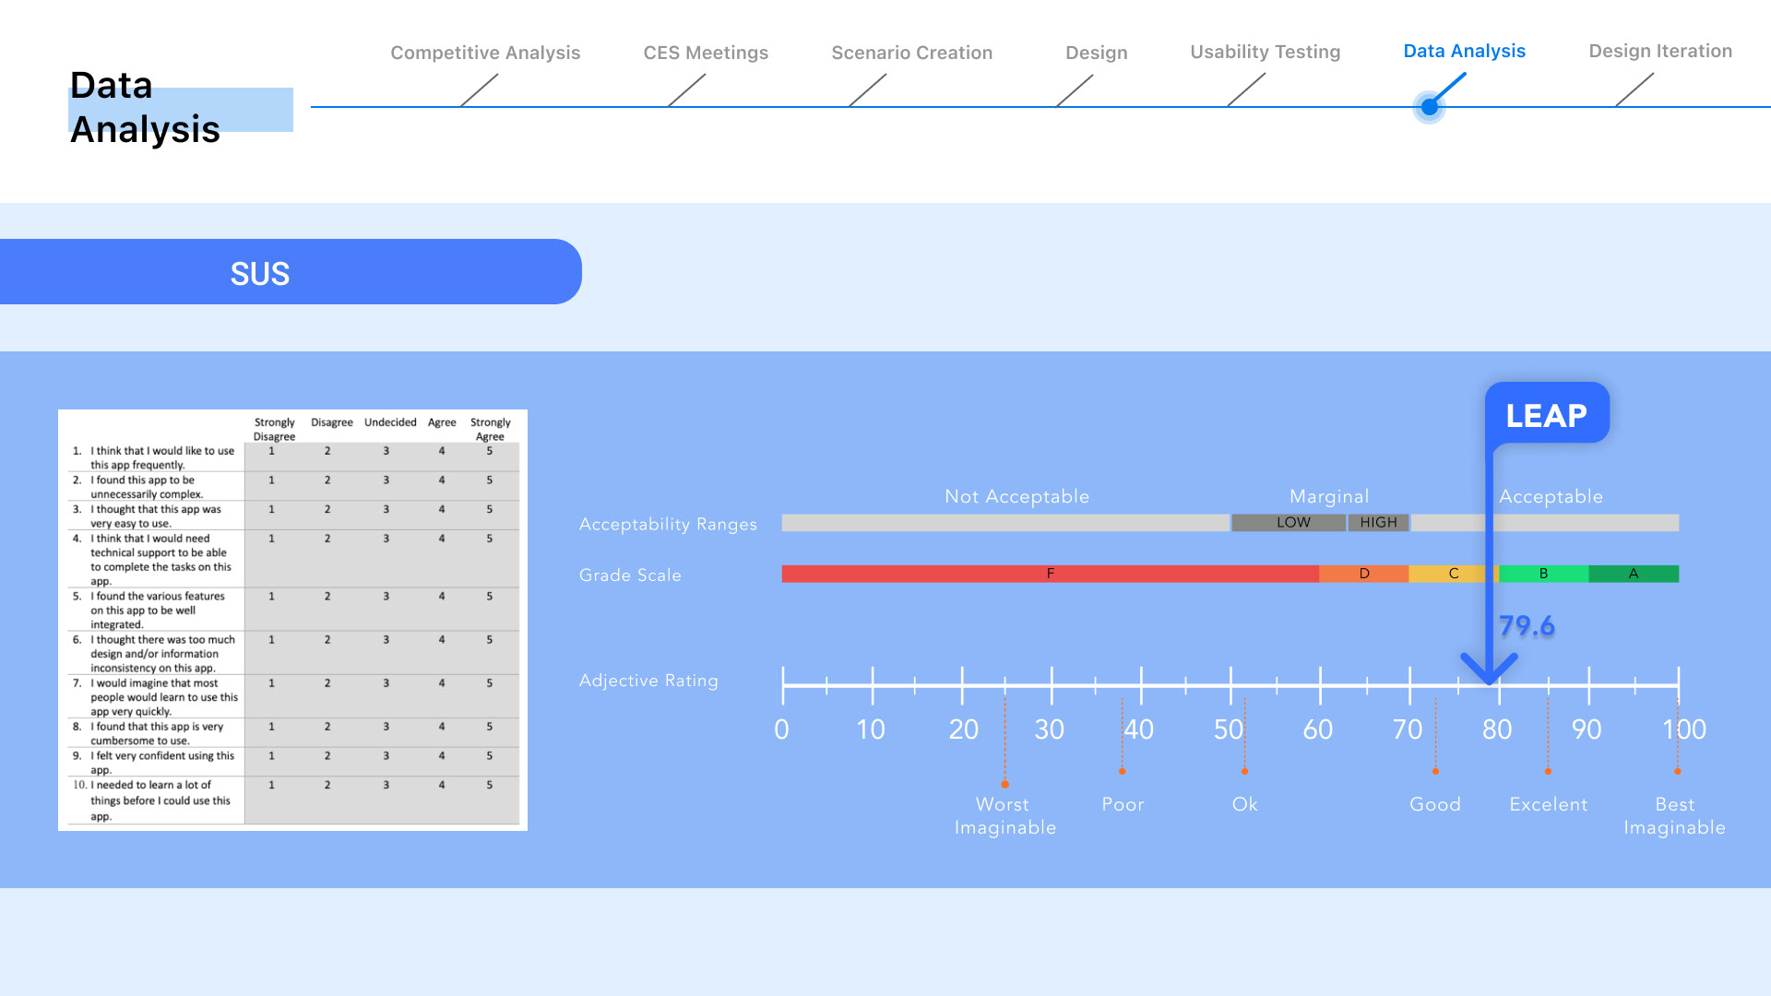
Task: Open the SUS questionnaire image
Action: 292,620
